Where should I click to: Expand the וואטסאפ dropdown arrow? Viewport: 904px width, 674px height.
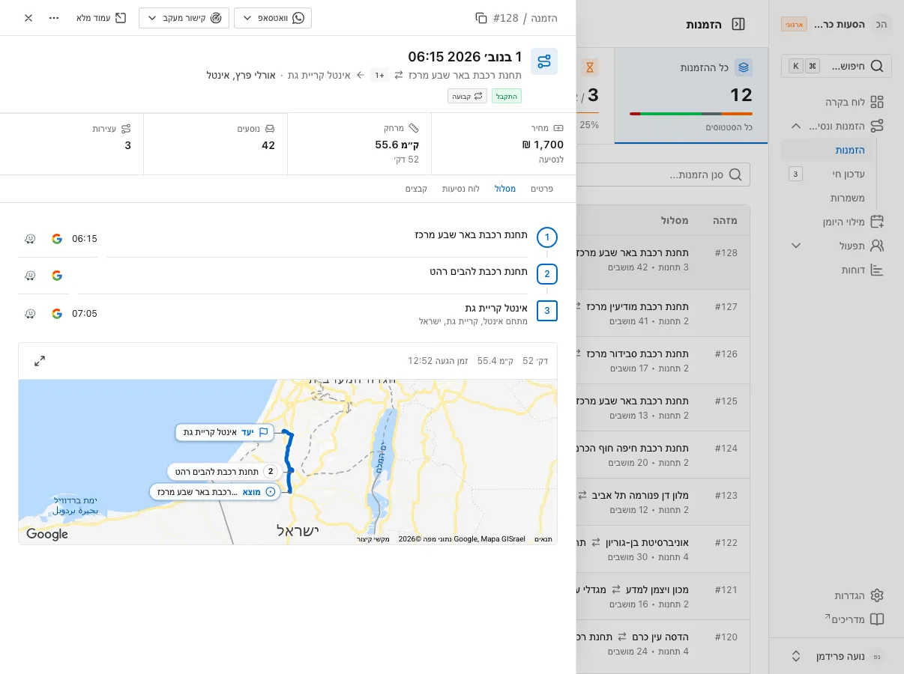247,18
